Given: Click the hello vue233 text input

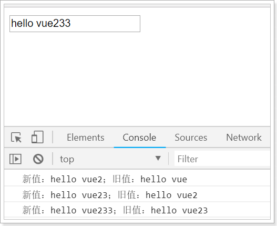Looking at the screenshot, I should point(75,24).
